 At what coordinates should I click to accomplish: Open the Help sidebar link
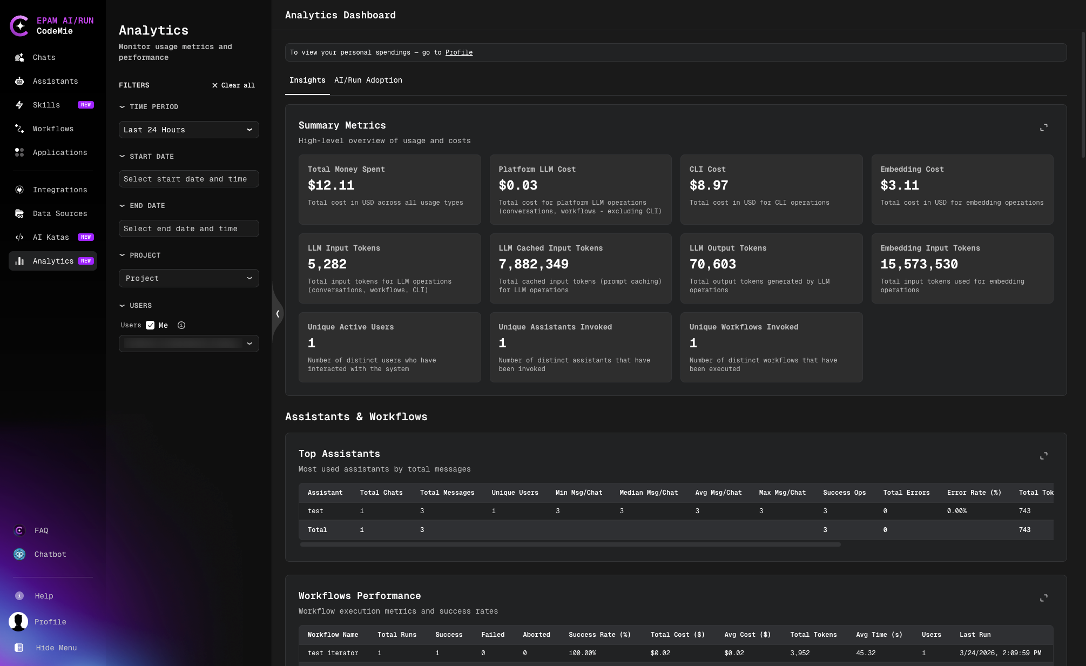(44, 596)
